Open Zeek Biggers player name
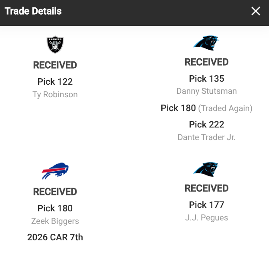Screen dimensions: 269x271 point(55,221)
